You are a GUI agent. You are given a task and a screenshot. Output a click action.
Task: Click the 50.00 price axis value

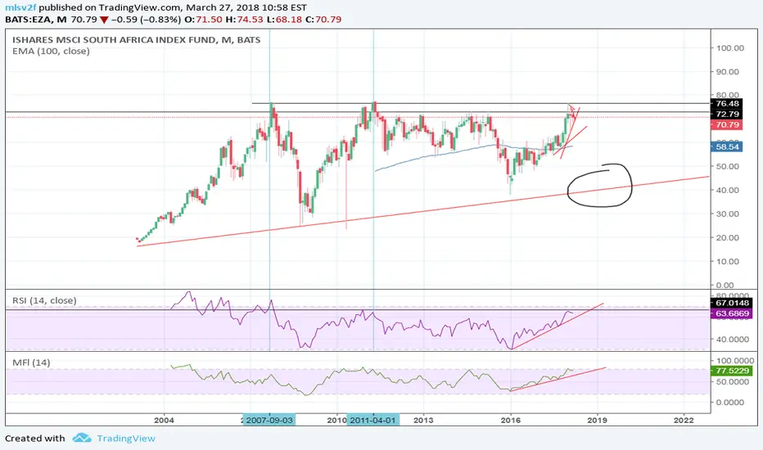pos(727,166)
